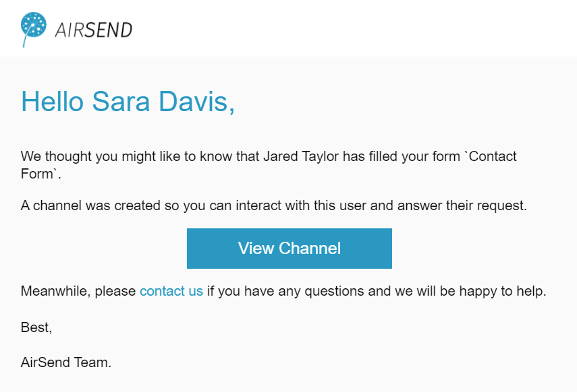This screenshot has width=577, height=392.
Task: Click the 'Best,' closing line
Action: tap(36, 327)
